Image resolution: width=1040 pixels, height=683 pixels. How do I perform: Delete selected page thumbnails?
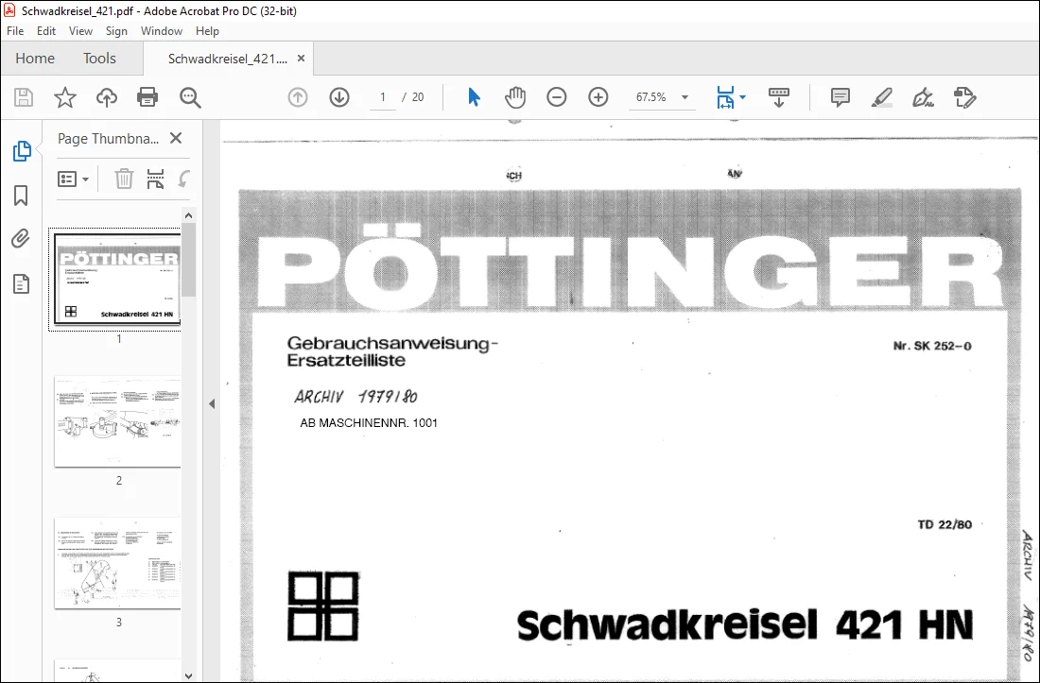click(124, 179)
